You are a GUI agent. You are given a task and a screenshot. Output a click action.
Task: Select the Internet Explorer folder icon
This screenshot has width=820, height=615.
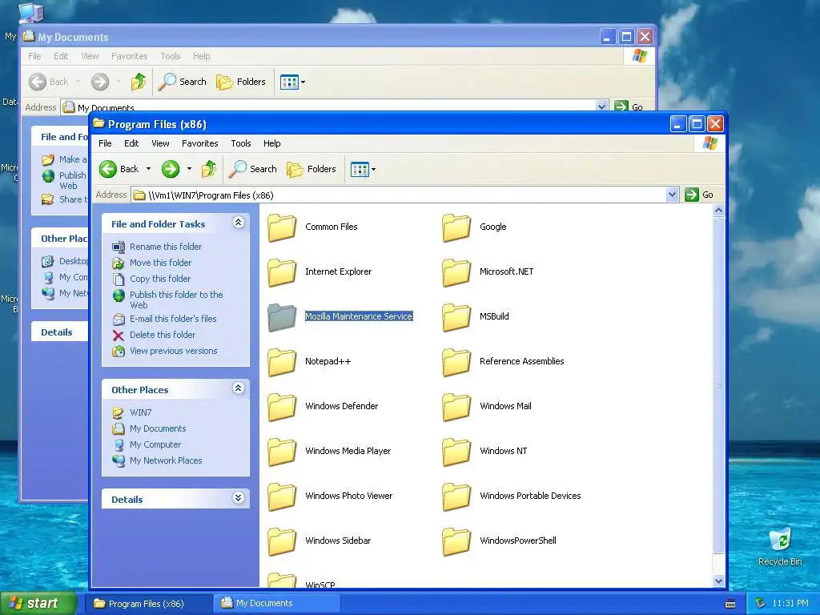point(282,272)
